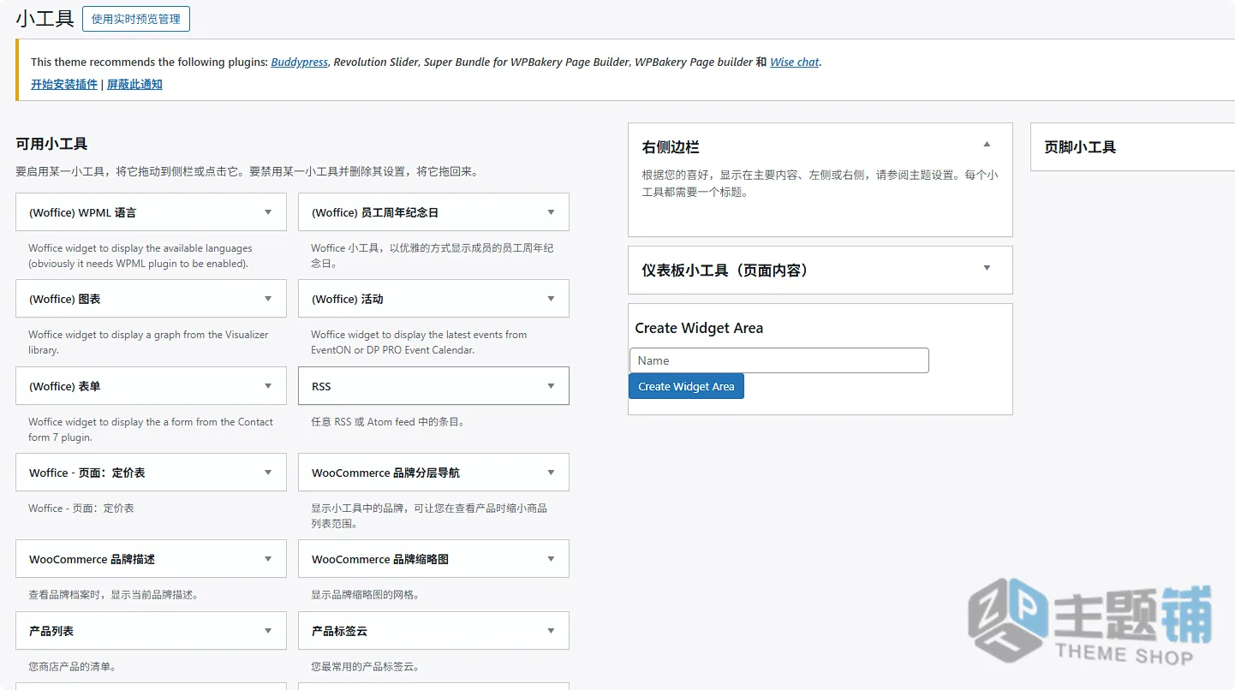The height and width of the screenshot is (690, 1235).
Task: Open the Wise chat plugin link
Action: coord(795,62)
